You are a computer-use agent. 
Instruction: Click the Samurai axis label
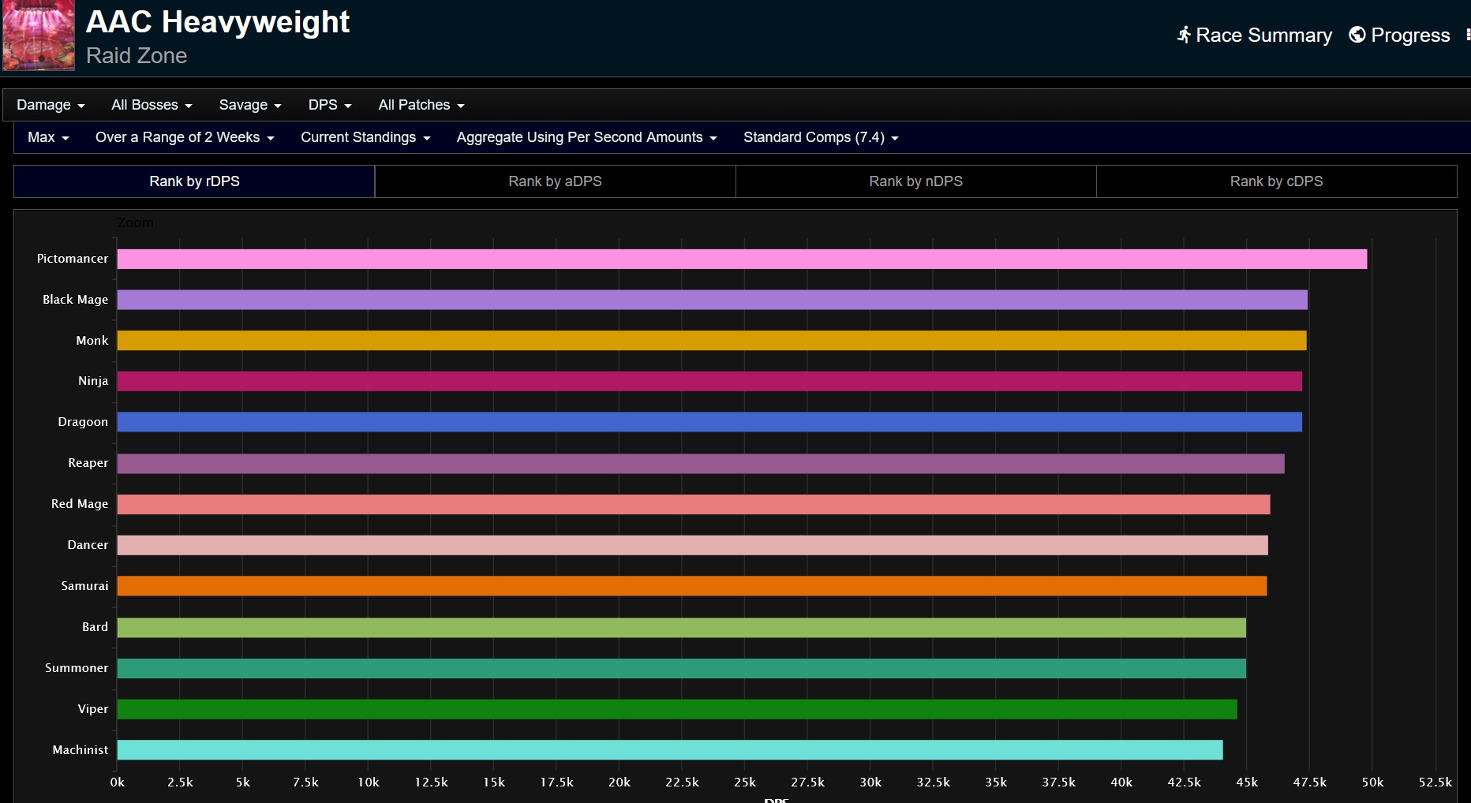click(x=84, y=586)
